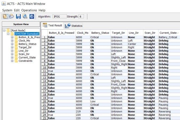This screenshot has height=120, width=180.
Task: Expand the Line_Dir tree node
Action: coord(12,51)
